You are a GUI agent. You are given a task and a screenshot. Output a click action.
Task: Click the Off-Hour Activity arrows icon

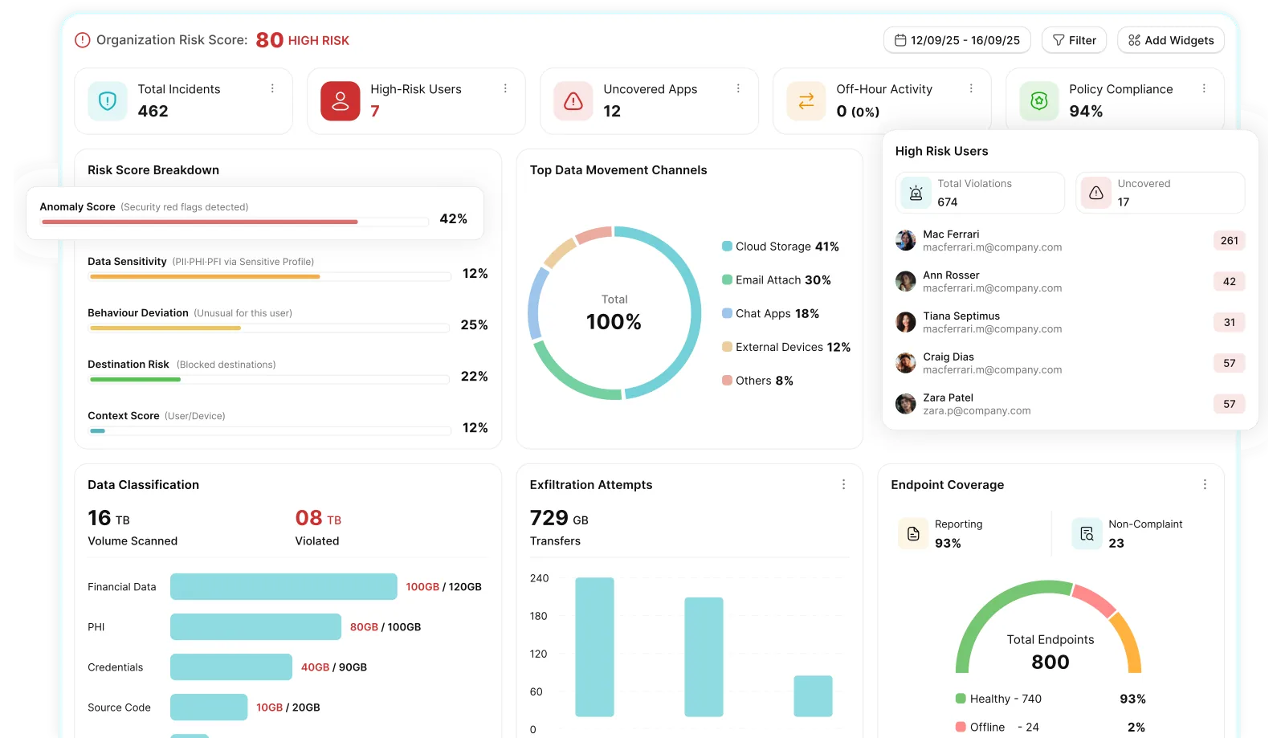coord(806,101)
